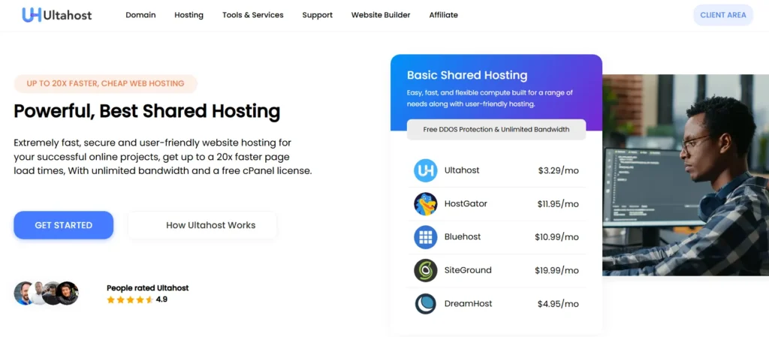Click the star rating icons
769x337 pixels.
[130, 299]
